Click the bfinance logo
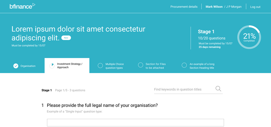This screenshot has height=127, width=271. point(22,6)
